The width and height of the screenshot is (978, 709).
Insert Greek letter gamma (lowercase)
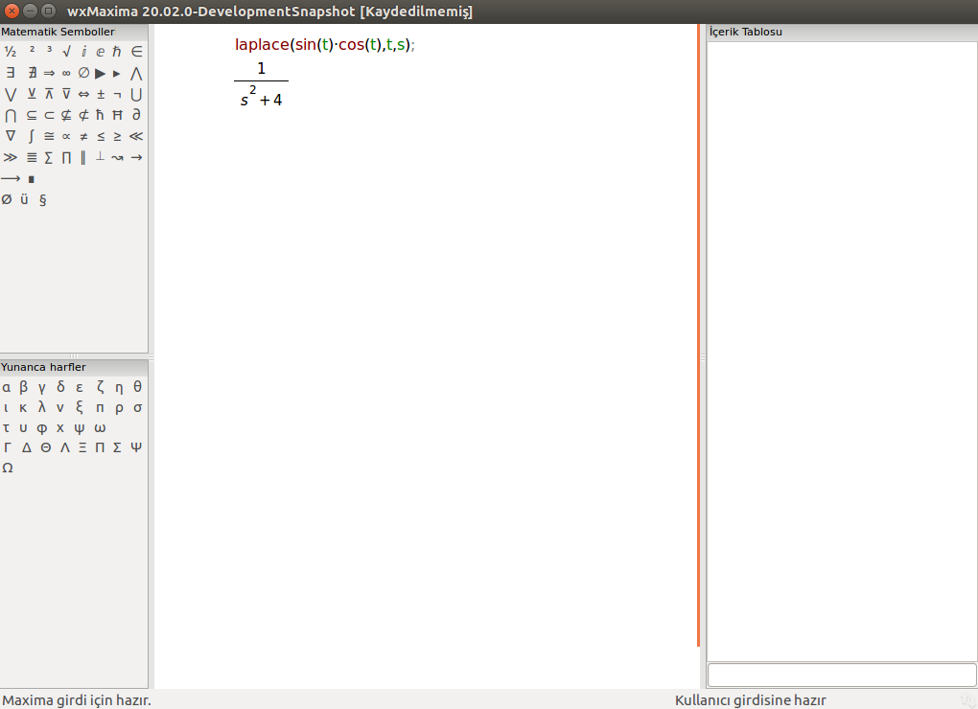[42, 387]
